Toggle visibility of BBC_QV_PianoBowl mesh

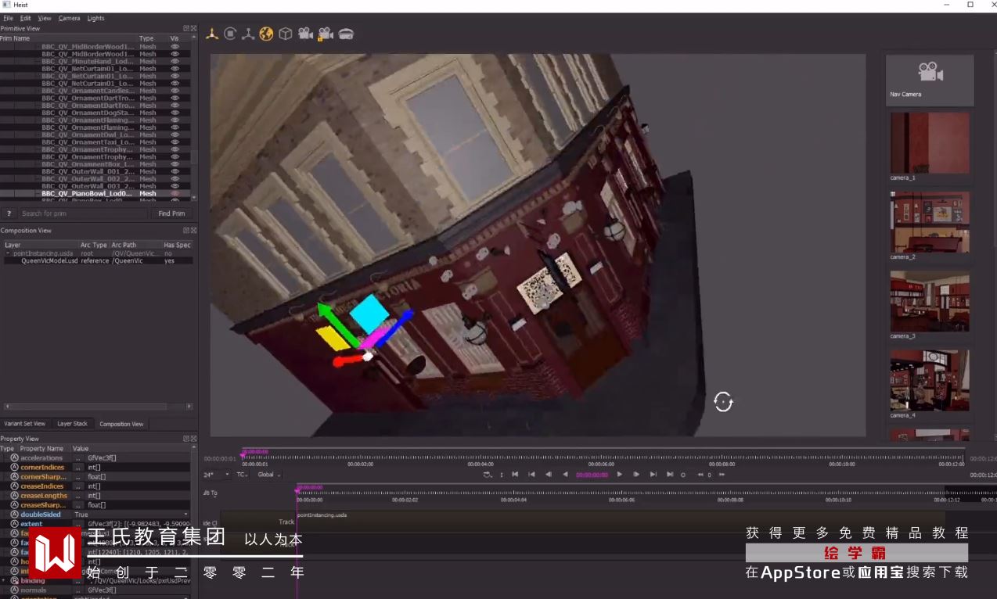point(175,193)
